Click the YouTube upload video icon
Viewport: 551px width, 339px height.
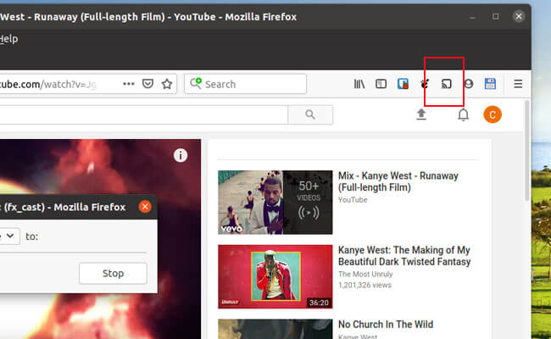pos(421,114)
